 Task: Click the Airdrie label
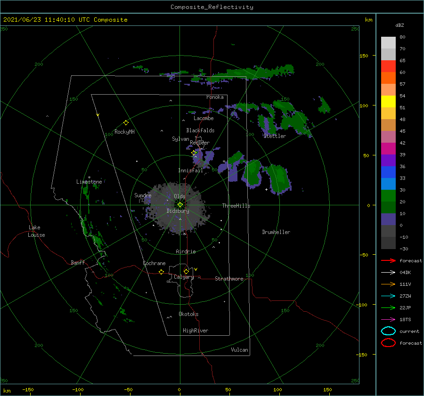pyautogui.click(x=186, y=251)
